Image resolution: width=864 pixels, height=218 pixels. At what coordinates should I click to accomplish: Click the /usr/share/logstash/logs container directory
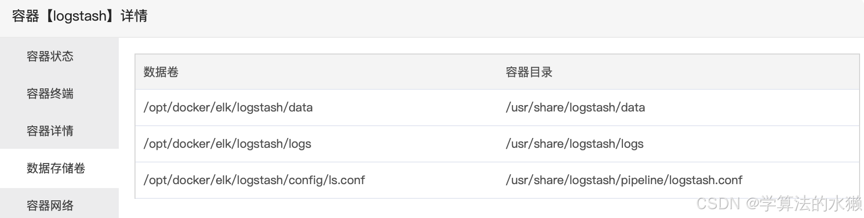pyautogui.click(x=575, y=144)
